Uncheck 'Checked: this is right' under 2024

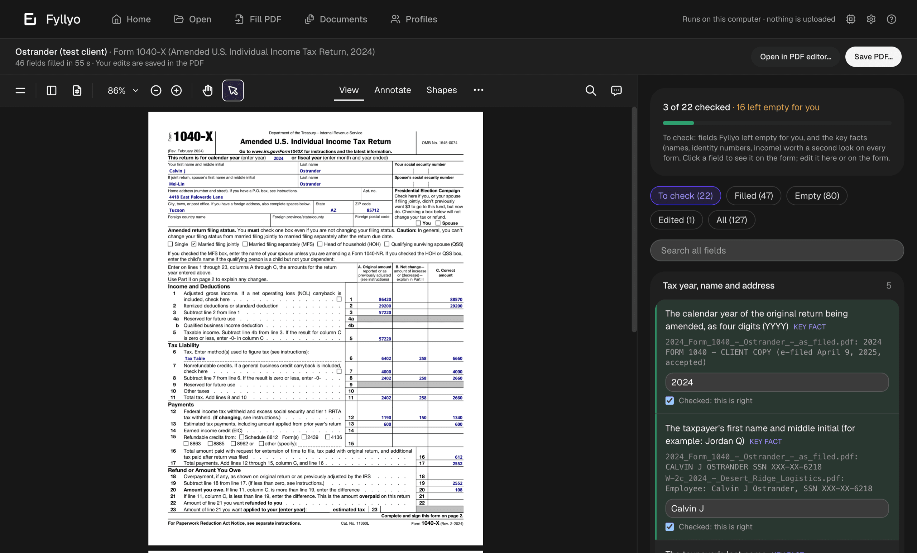click(x=669, y=401)
